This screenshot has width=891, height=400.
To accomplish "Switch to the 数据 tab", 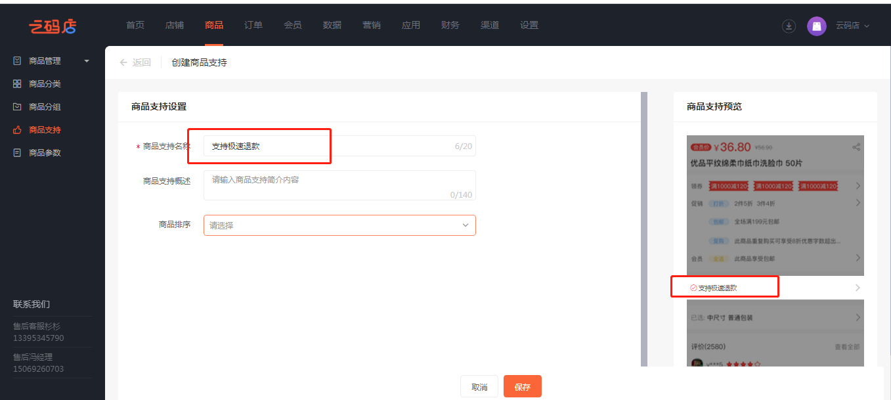I will (332, 25).
